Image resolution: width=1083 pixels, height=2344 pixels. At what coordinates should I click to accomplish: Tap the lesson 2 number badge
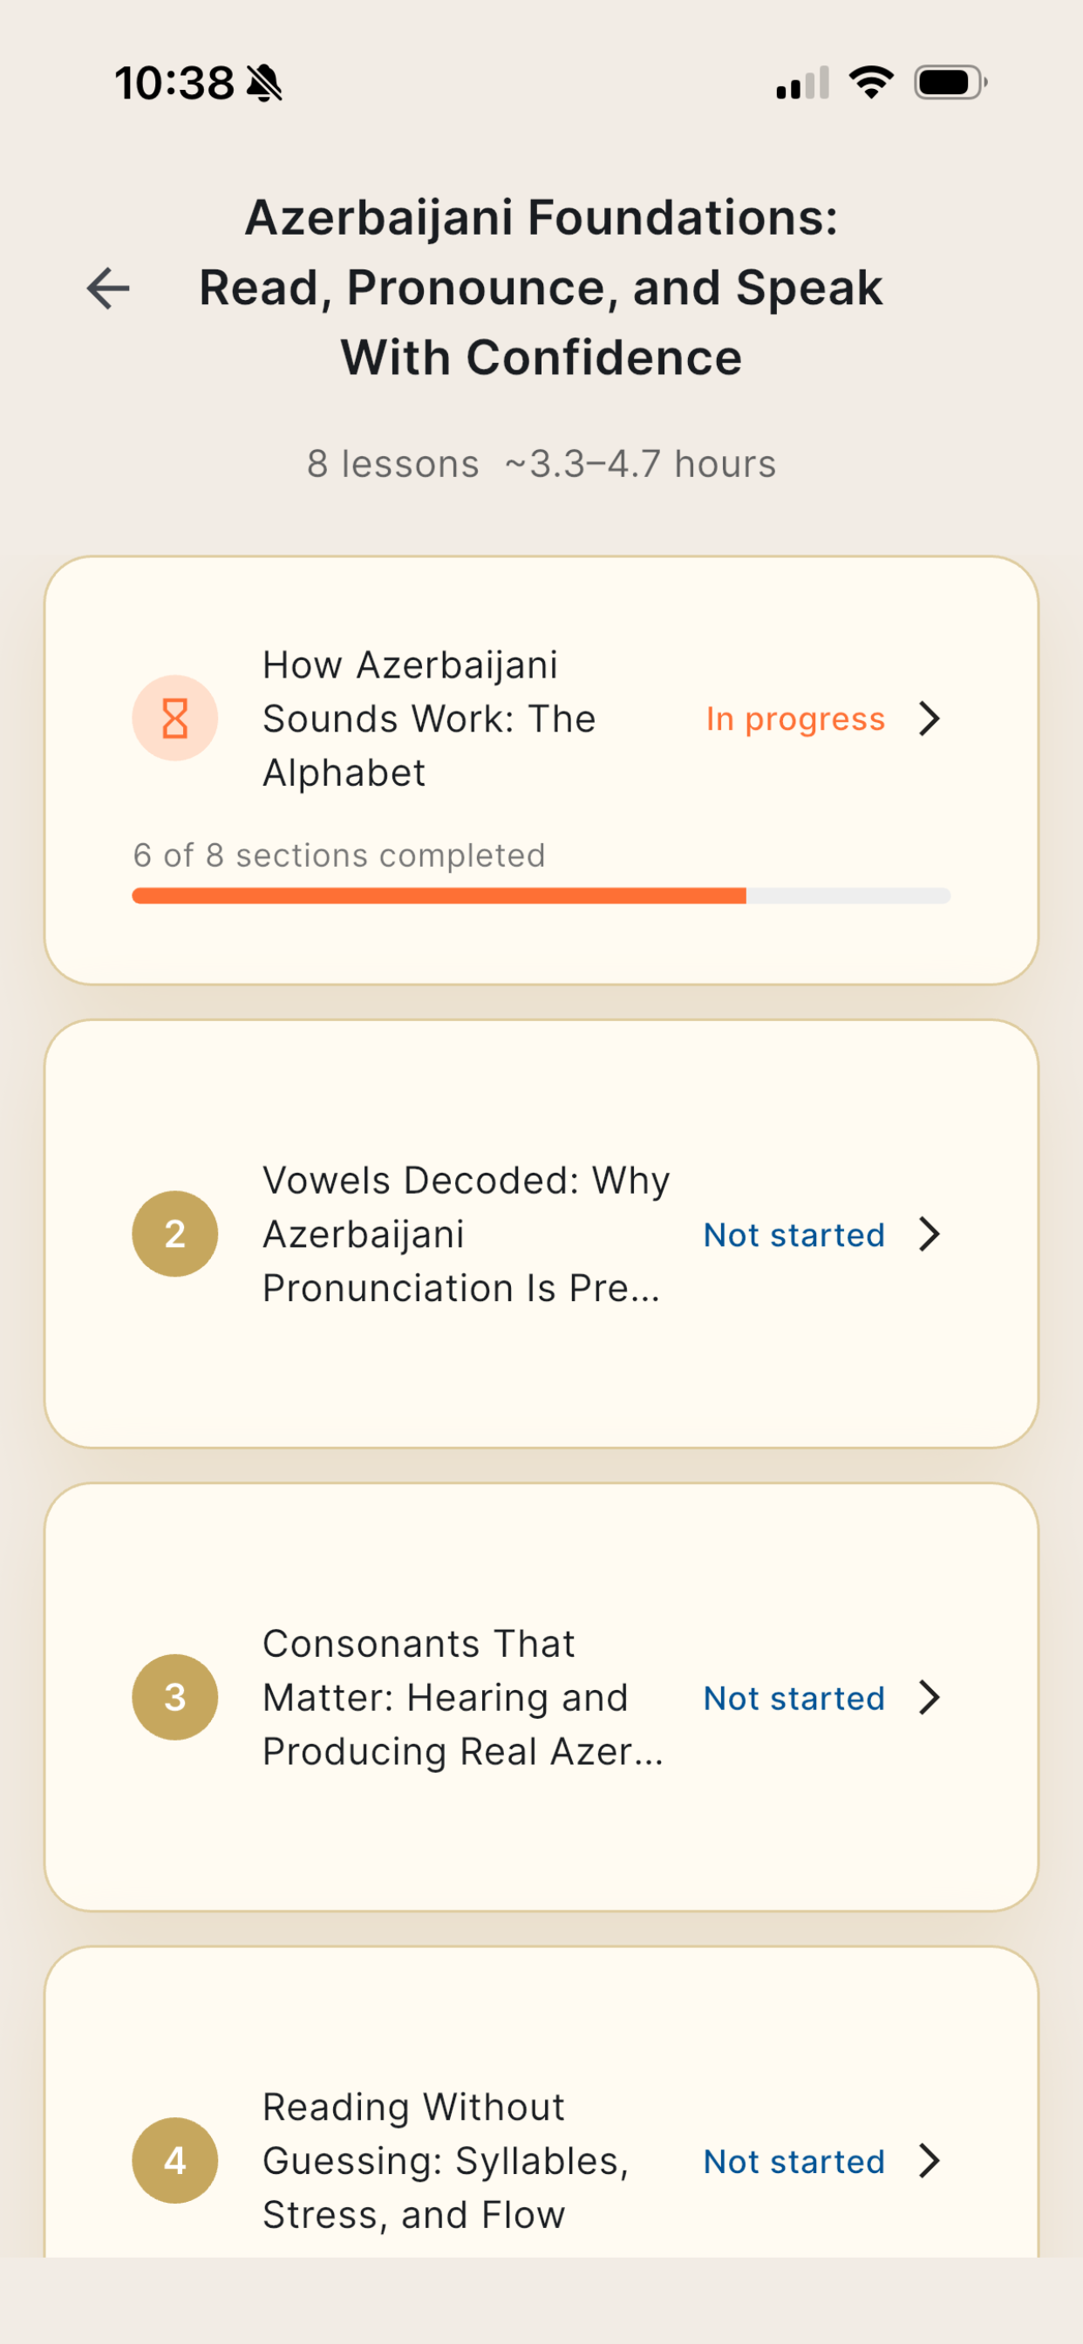click(174, 1234)
